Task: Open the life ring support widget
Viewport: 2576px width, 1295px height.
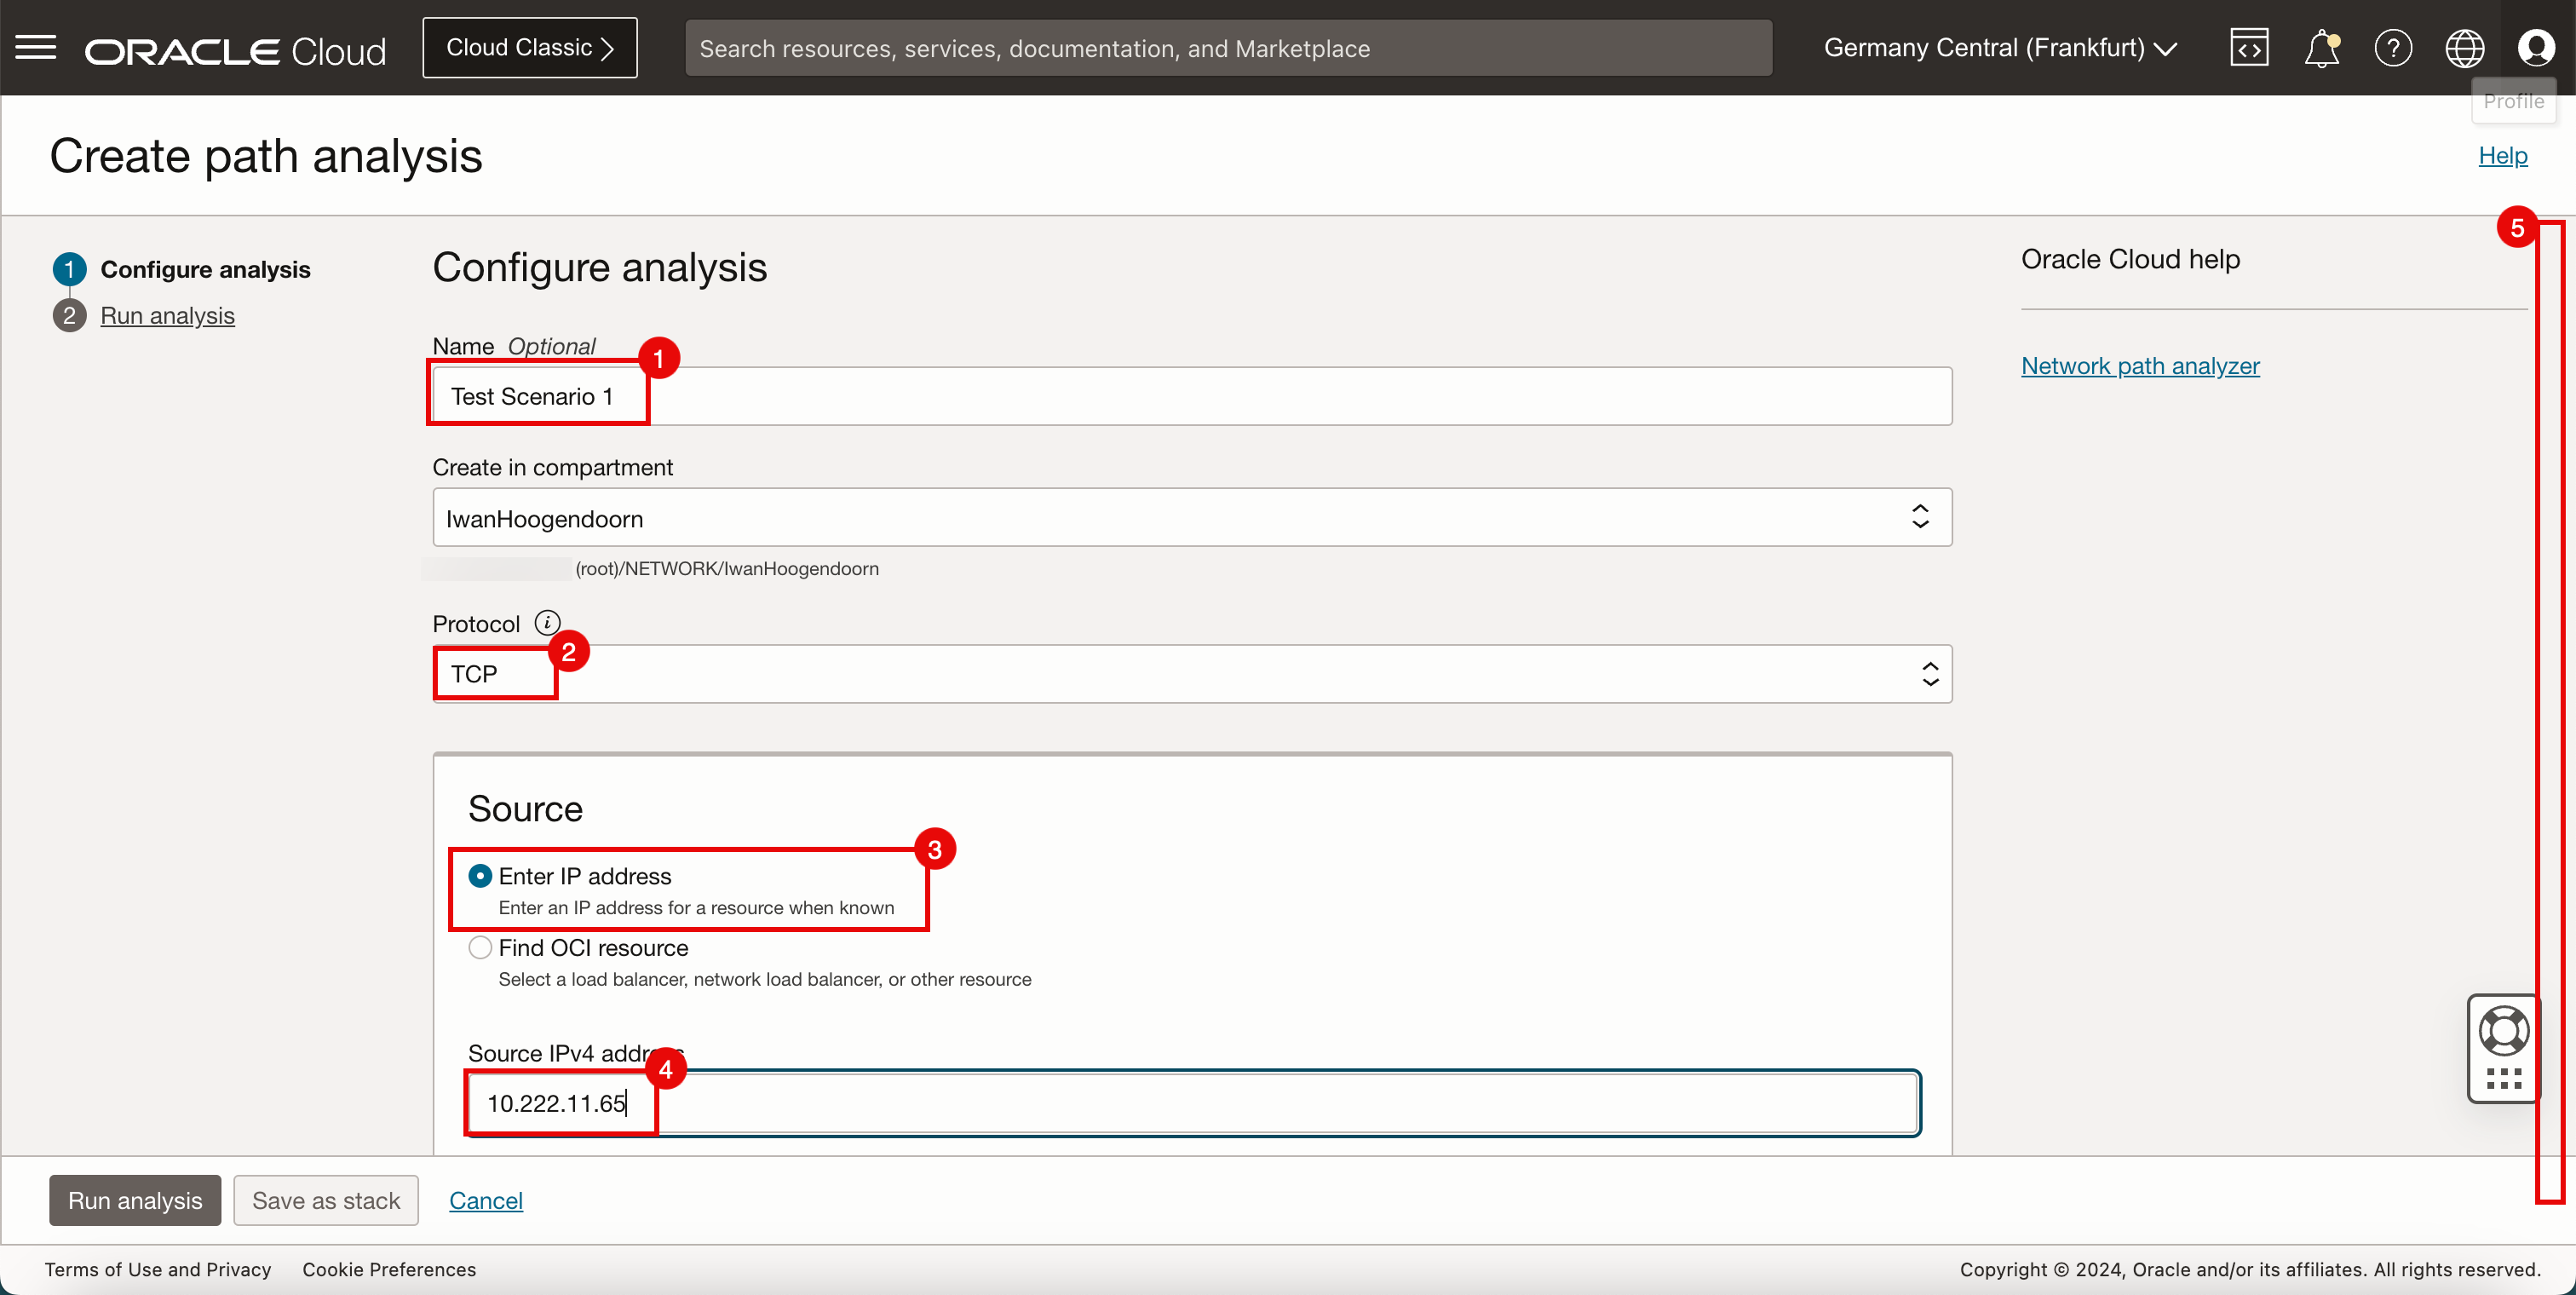Action: [2503, 1031]
